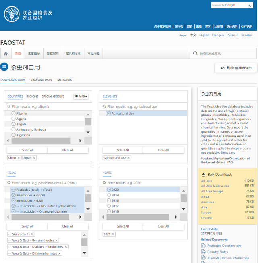Select the Algeria country option
The width and height of the screenshot is (258, 263).
click(x=13, y=119)
